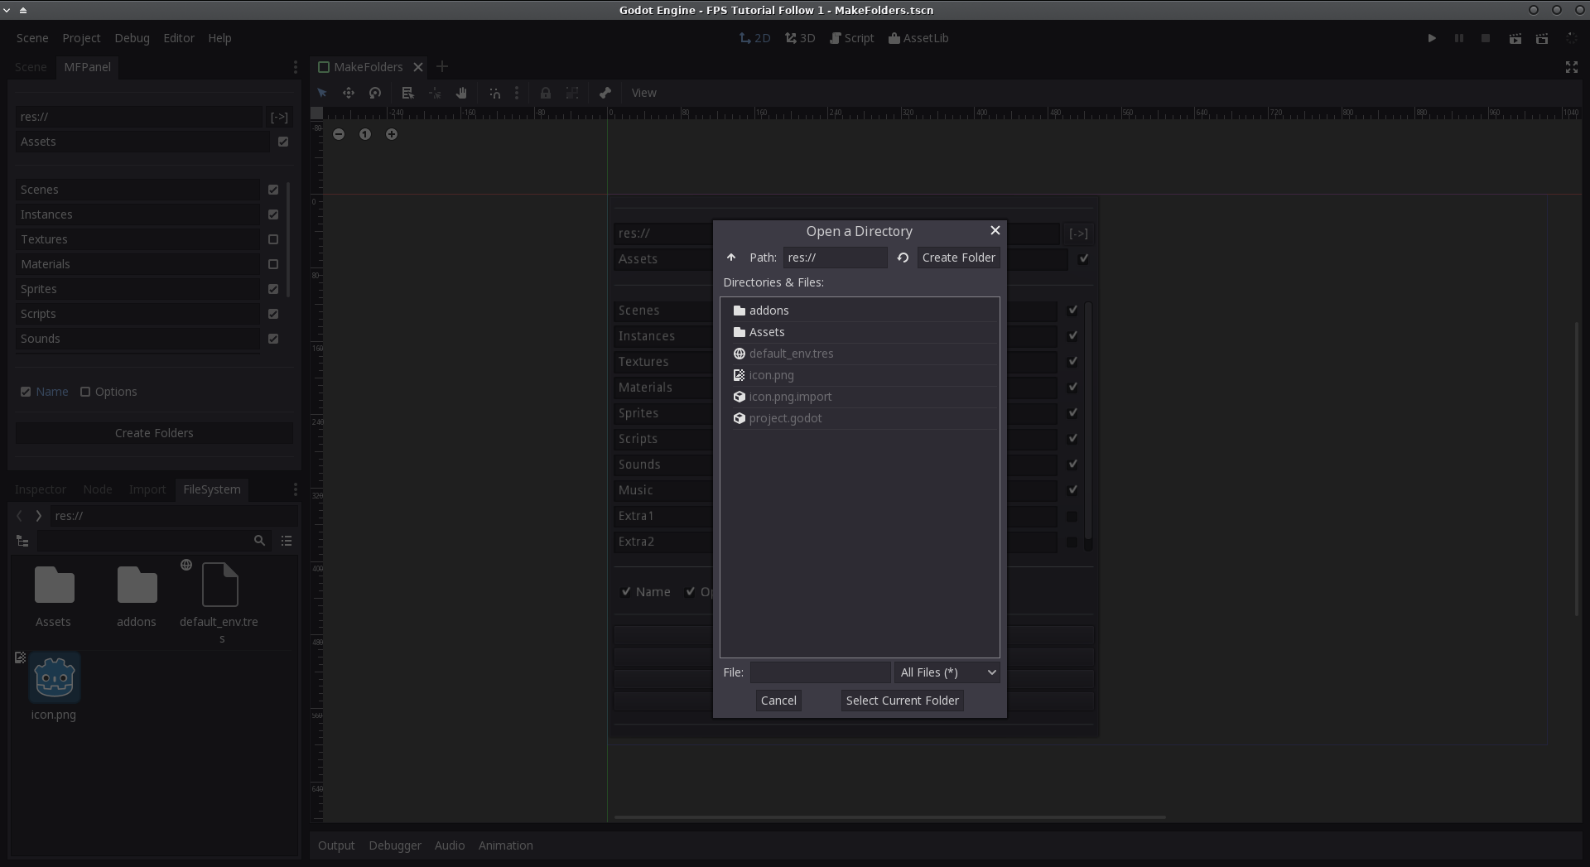
Task: Play the current scene
Action: 1515,38
